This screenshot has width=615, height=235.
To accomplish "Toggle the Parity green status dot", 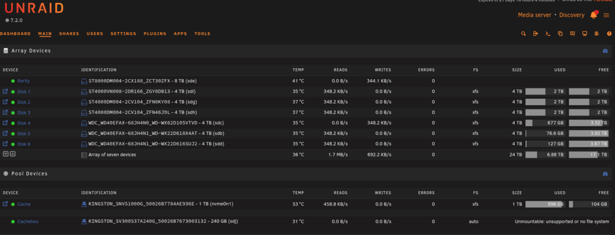I will coord(13,81).
